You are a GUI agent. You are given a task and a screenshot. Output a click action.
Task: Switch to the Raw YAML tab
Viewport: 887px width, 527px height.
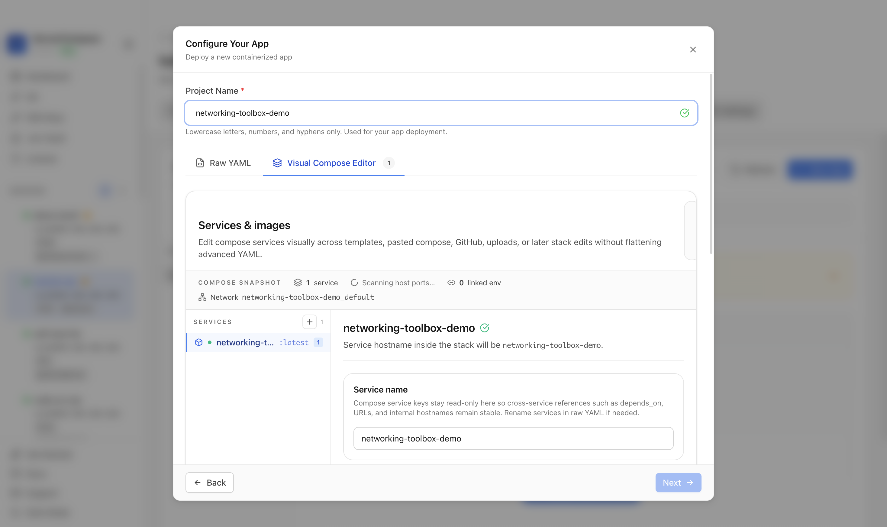(x=224, y=163)
